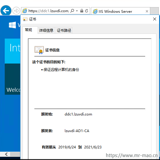Switch to the 详细信息 tab
The image size is (160, 160).
coord(46,30)
